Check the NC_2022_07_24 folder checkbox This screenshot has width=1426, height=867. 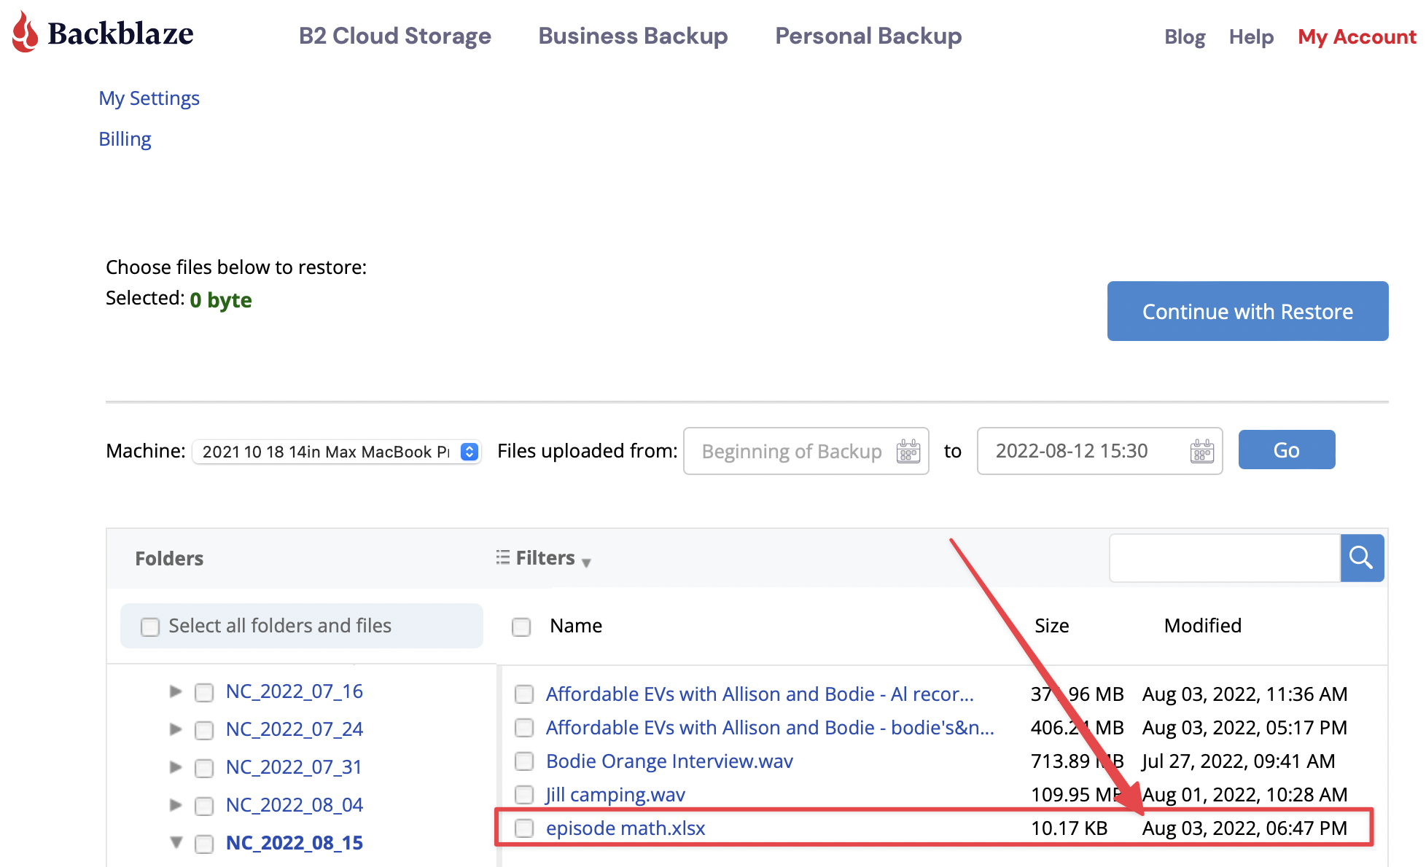point(204,730)
